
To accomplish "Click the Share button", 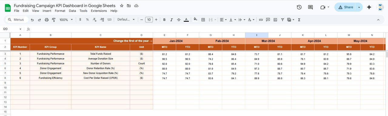I will click(x=345, y=7).
